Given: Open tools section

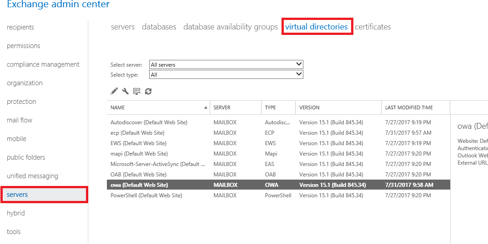Looking at the screenshot, I should tap(14, 232).
